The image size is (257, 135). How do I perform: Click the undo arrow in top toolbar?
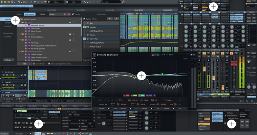click(x=85, y=2)
